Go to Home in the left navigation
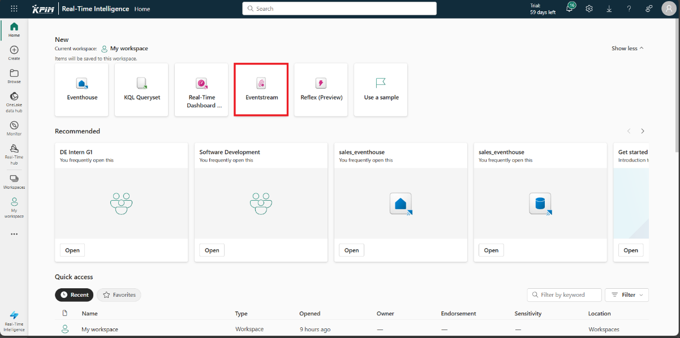680x338 pixels. coord(14,30)
